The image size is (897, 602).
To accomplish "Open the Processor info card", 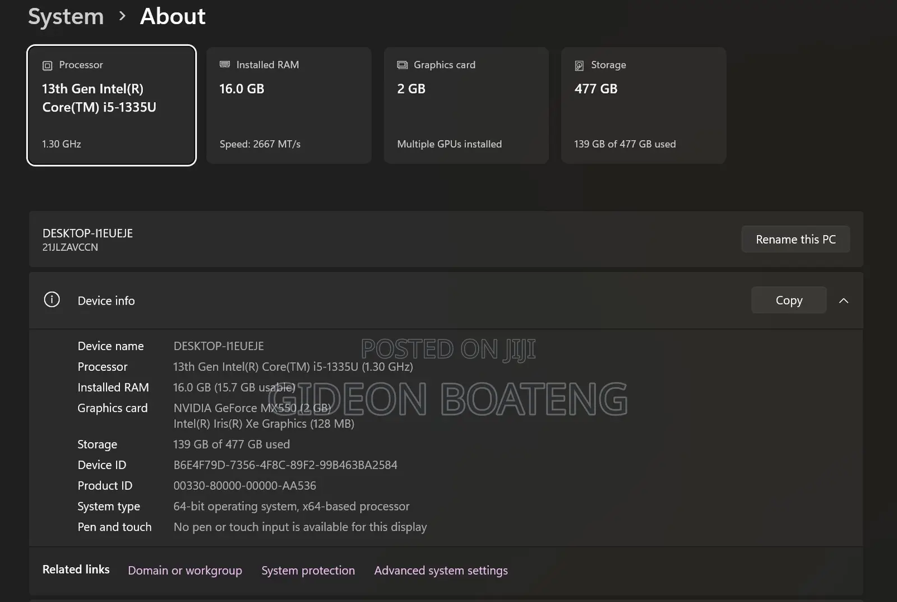I will pos(112,105).
